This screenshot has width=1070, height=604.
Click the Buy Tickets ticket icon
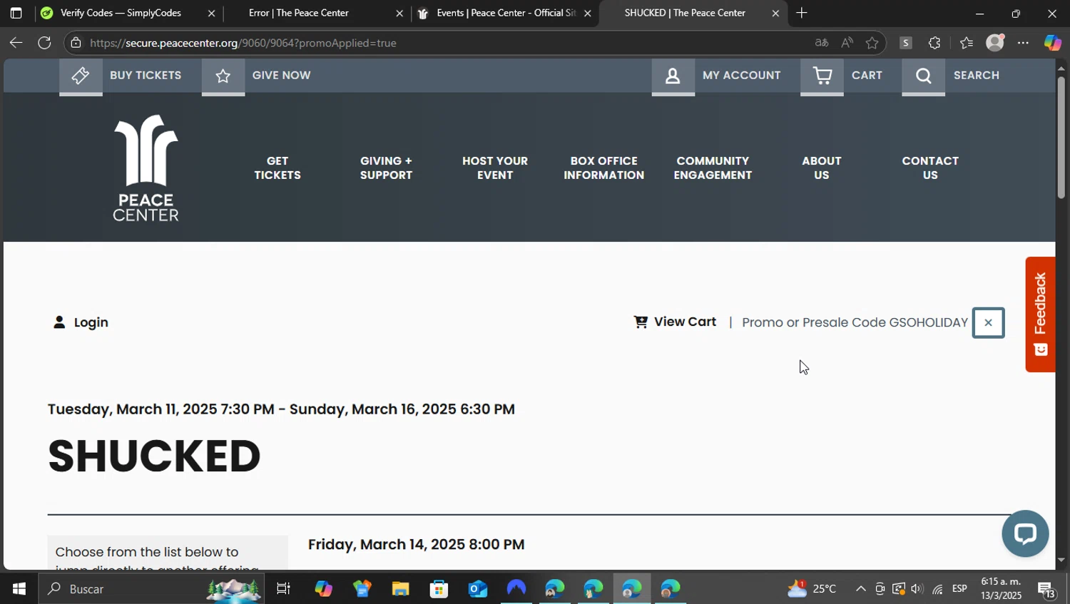coord(81,76)
